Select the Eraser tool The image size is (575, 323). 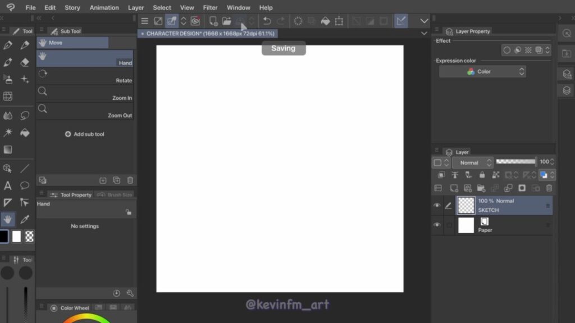tap(25, 62)
